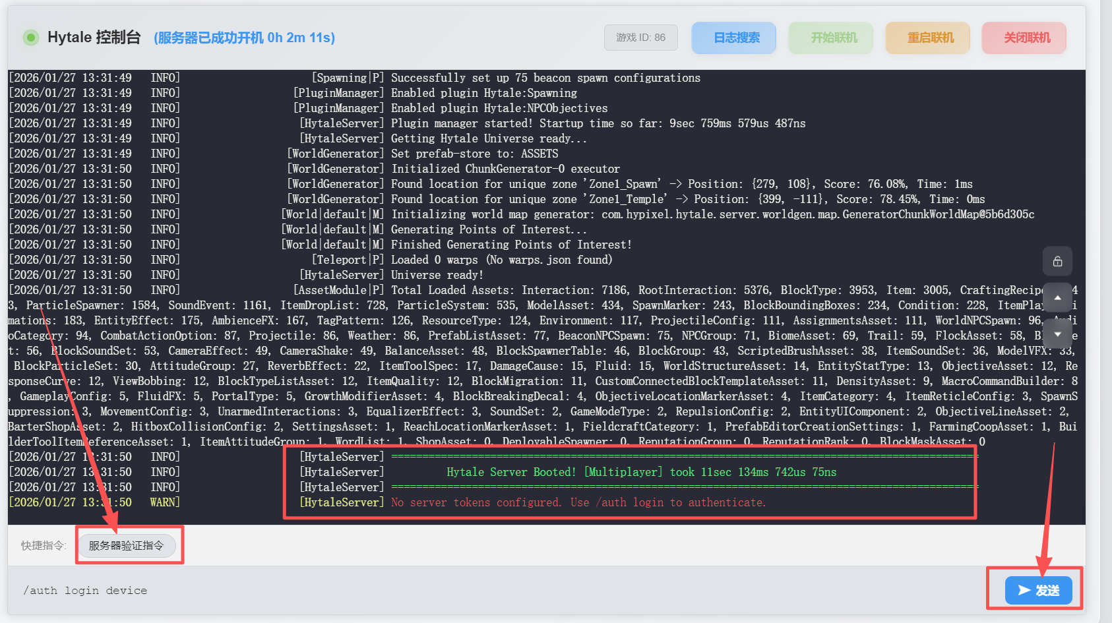The width and height of the screenshot is (1112, 623).
Task: Click the yellow WARN log level label
Action: pyautogui.click(x=164, y=502)
